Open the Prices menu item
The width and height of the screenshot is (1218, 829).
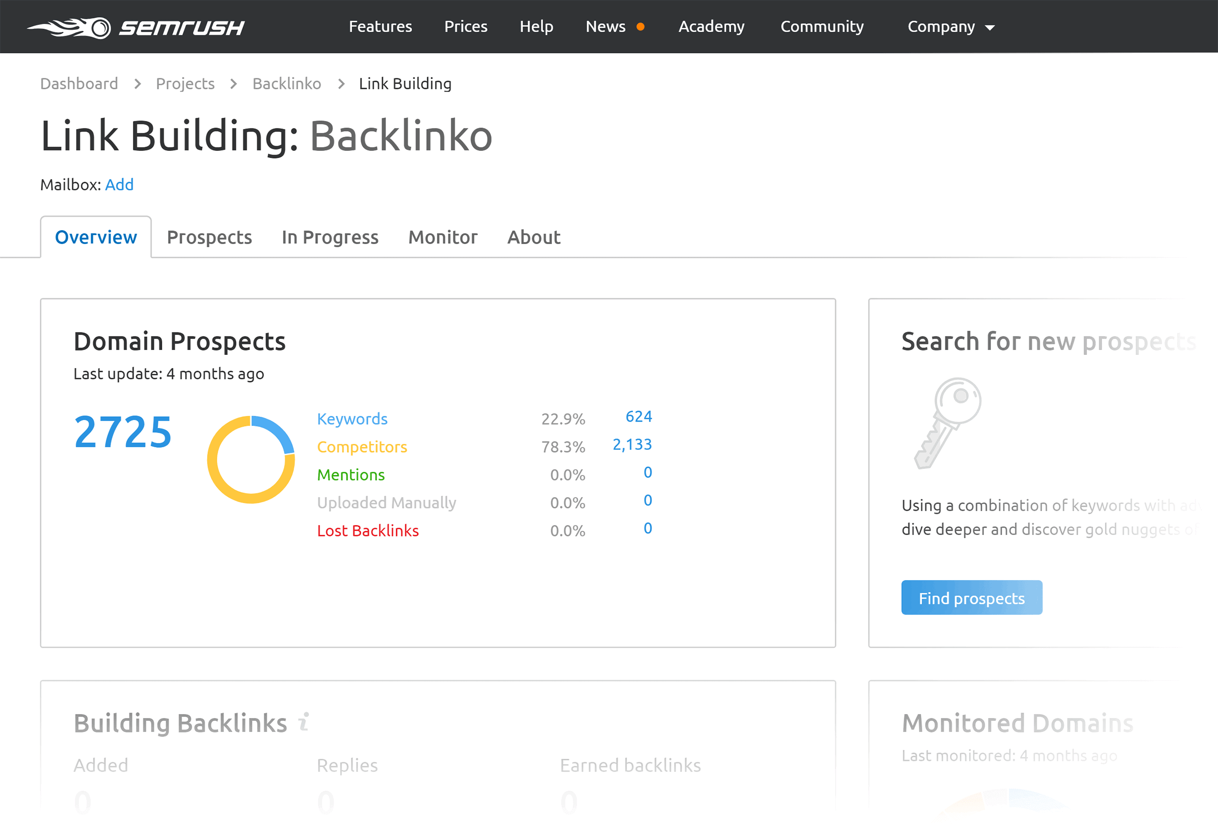click(x=465, y=26)
